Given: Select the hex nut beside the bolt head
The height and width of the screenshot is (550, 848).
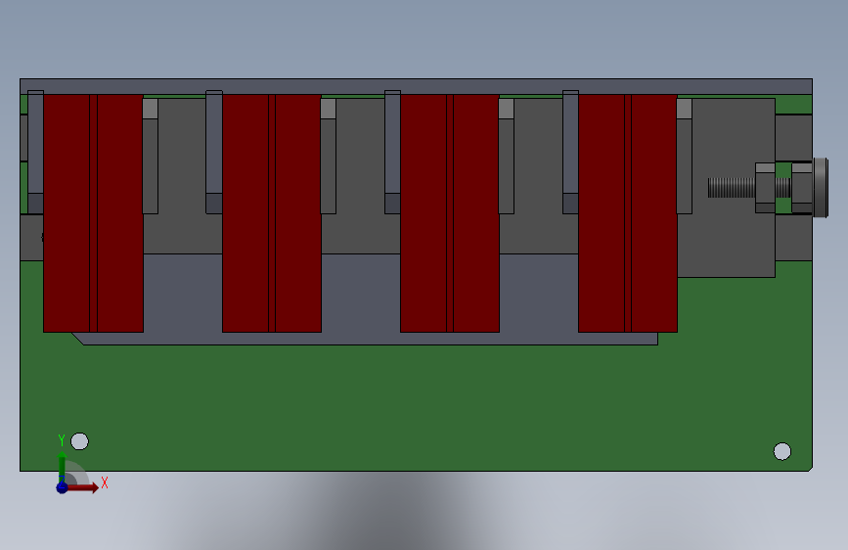Looking at the screenshot, I should pos(802,188).
